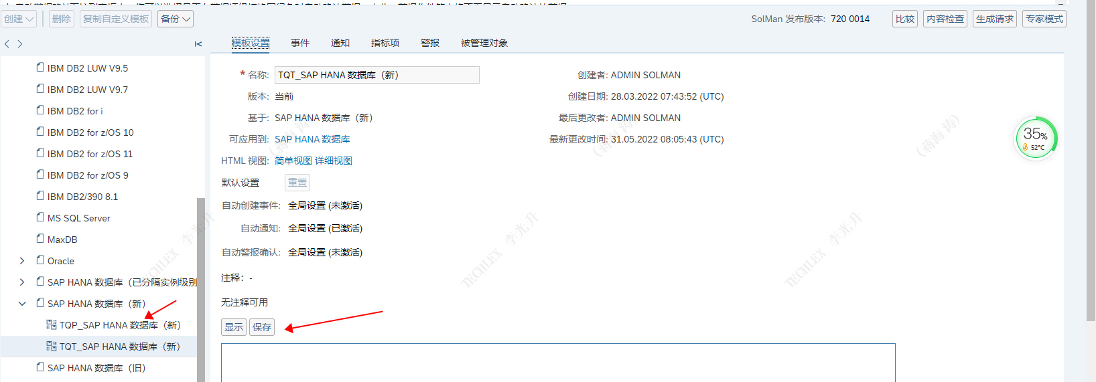Select MaxDB tree item

coord(62,240)
